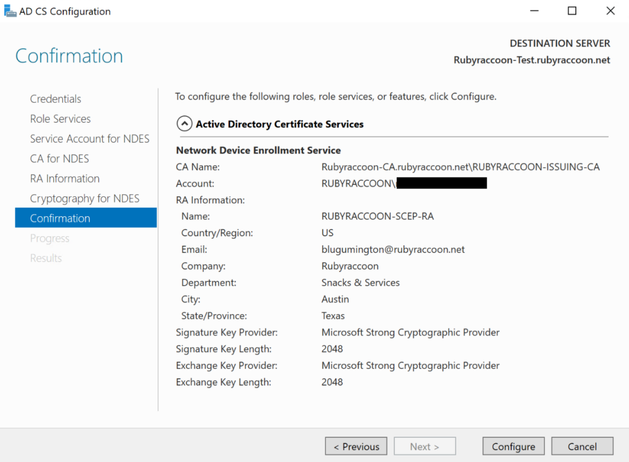
Task: Collapse the Active Directory Certificate Services section
Action: coord(185,124)
